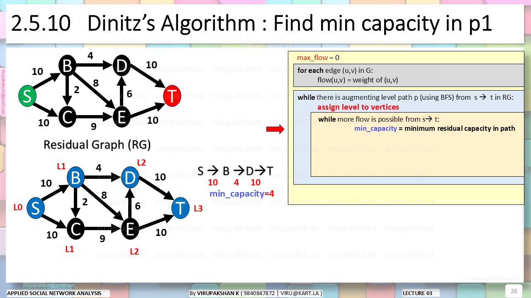
Task: Click the blue T node labeled L3
Action: (x=180, y=208)
